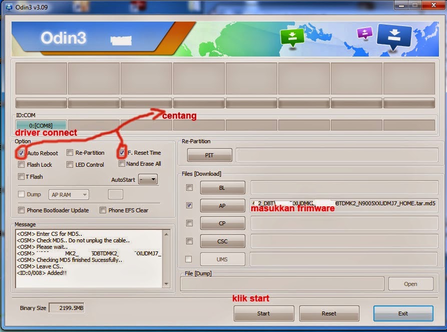This screenshot has height=332, width=447.
Task: Click the purple download icon in banner
Action: click(x=364, y=33)
